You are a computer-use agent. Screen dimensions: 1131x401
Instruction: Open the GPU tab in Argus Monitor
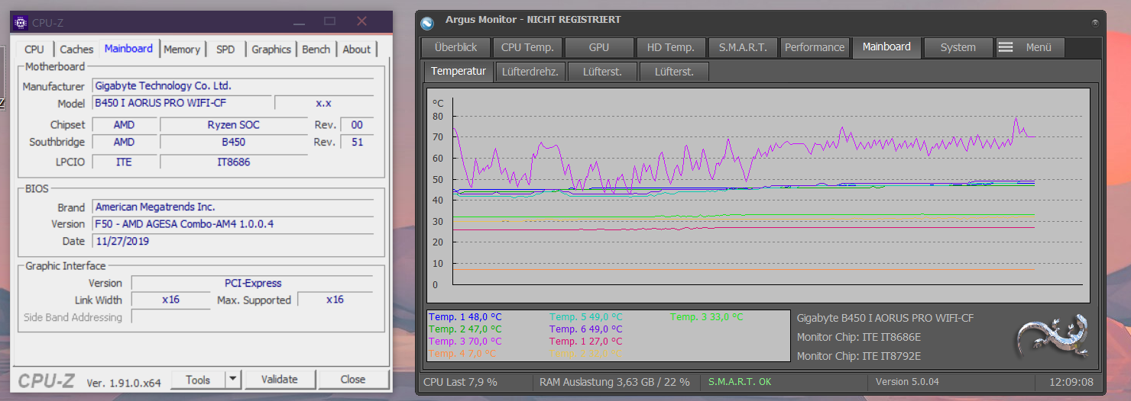click(599, 47)
